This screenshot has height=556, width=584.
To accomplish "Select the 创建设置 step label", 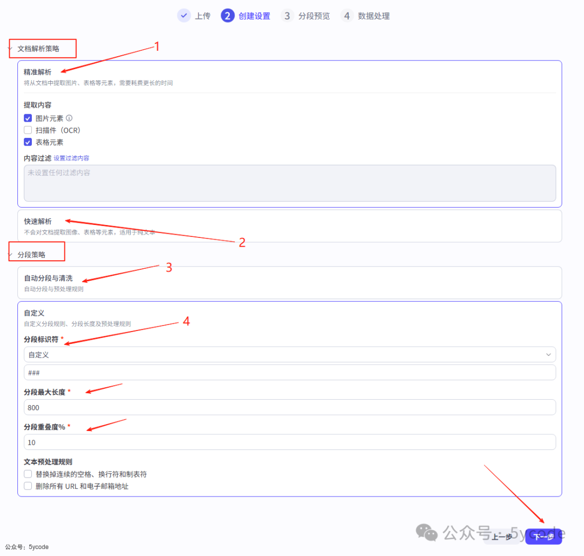I will (254, 16).
